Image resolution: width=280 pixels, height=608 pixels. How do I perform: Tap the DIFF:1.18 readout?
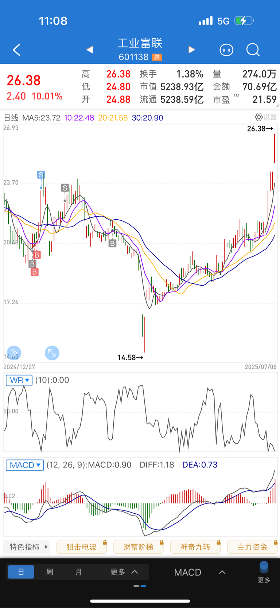[x=157, y=465]
